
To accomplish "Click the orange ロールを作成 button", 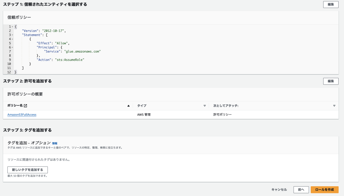I will pos(324,190).
